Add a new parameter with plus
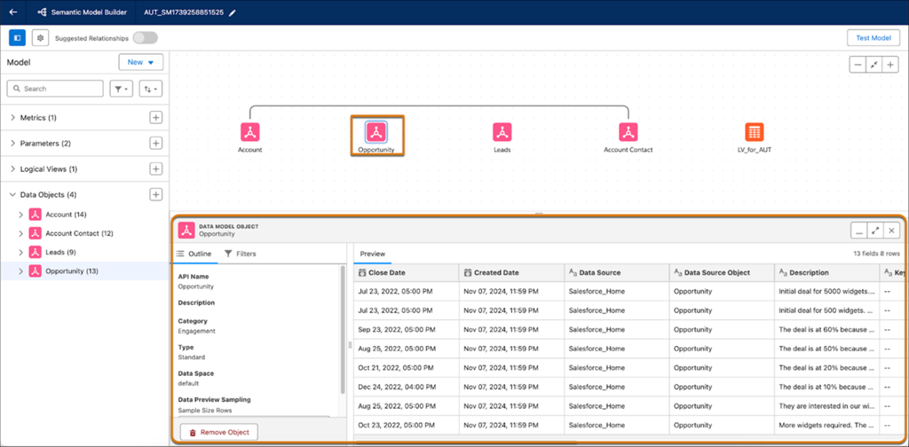Viewport: 909px width, 447px height. point(155,143)
